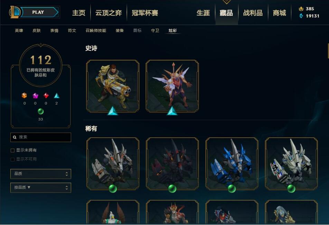This screenshot has width=329, height=225.
Task: Open the 按品质 sort dropdown
Action: point(41,187)
